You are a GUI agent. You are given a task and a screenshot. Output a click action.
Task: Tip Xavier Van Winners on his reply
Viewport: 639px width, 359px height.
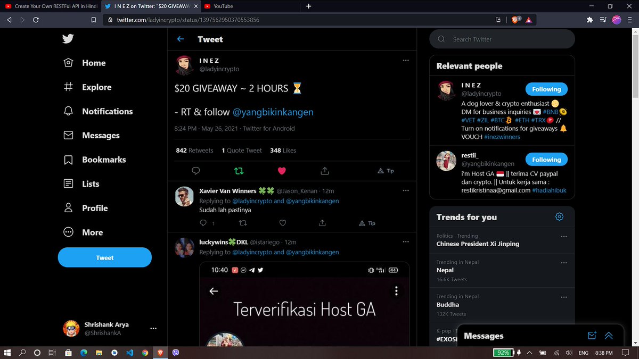pyautogui.click(x=367, y=223)
